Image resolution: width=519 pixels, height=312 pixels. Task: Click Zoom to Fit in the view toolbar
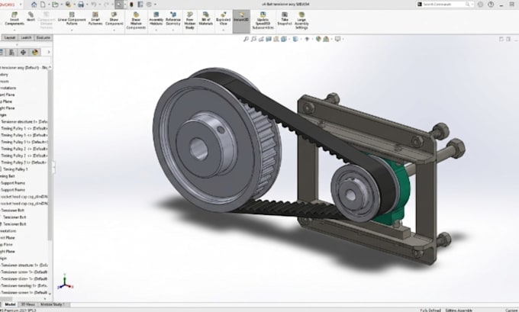pyautogui.click(x=246, y=39)
